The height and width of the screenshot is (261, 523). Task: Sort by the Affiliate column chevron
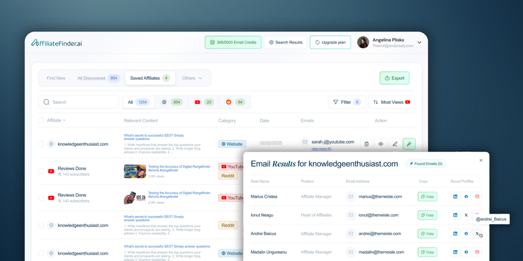[64, 120]
